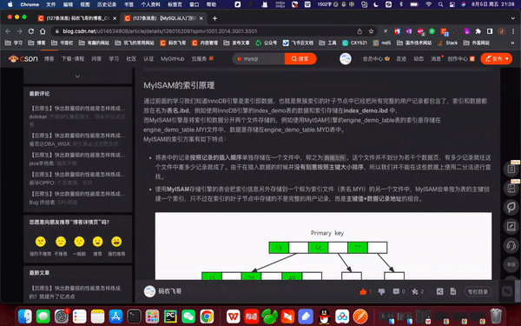Open WeChat from the Dock
The image size is (521, 326).
coord(188,316)
